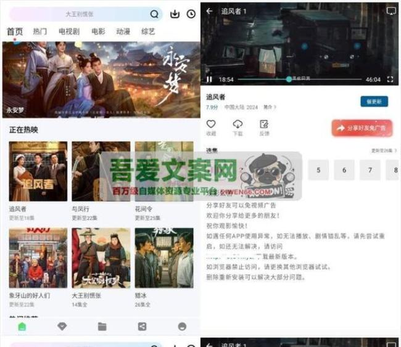Tap share icon in bottom navigation
The width and height of the screenshot is (401, 347).
(x=142, y=326)
